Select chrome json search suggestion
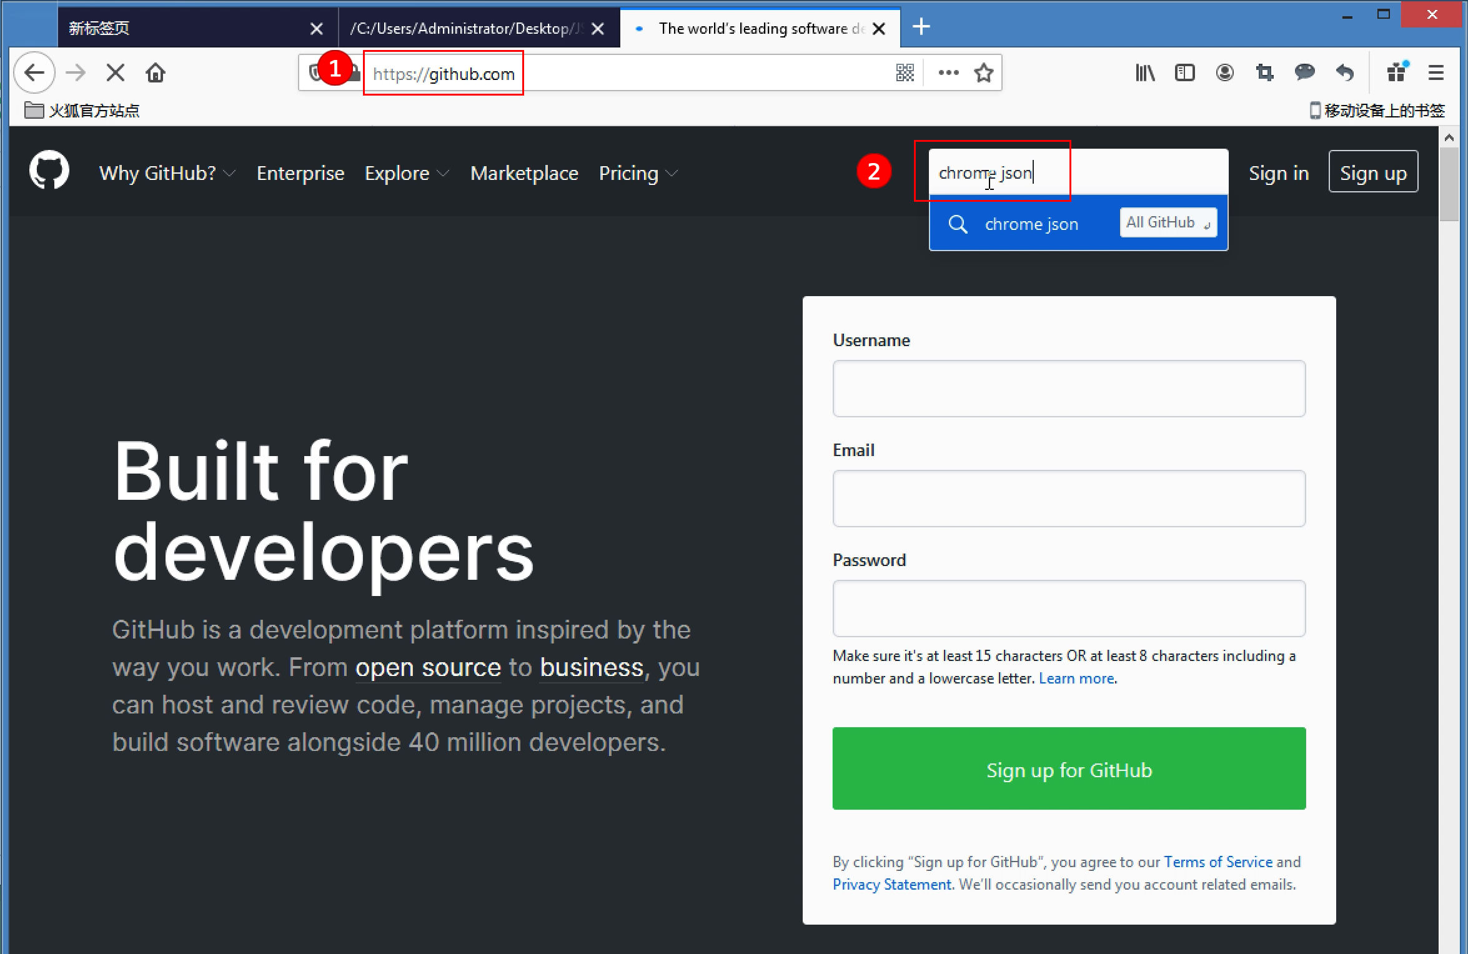This screenshot has height=954, width=1468. click(x=1078, y=223)
